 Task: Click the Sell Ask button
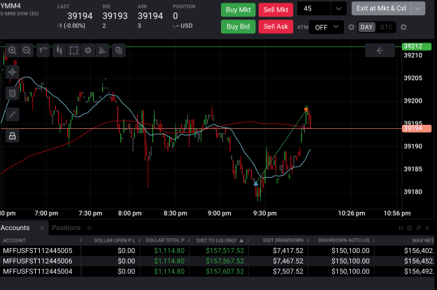click(275, 26)
